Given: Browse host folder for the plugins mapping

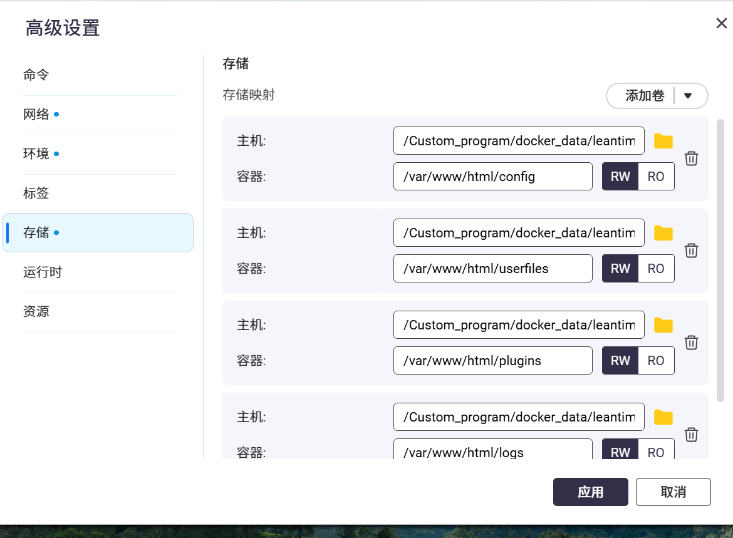Looking at the screenshot, I should pyautogui.click(x=663, y=325).
